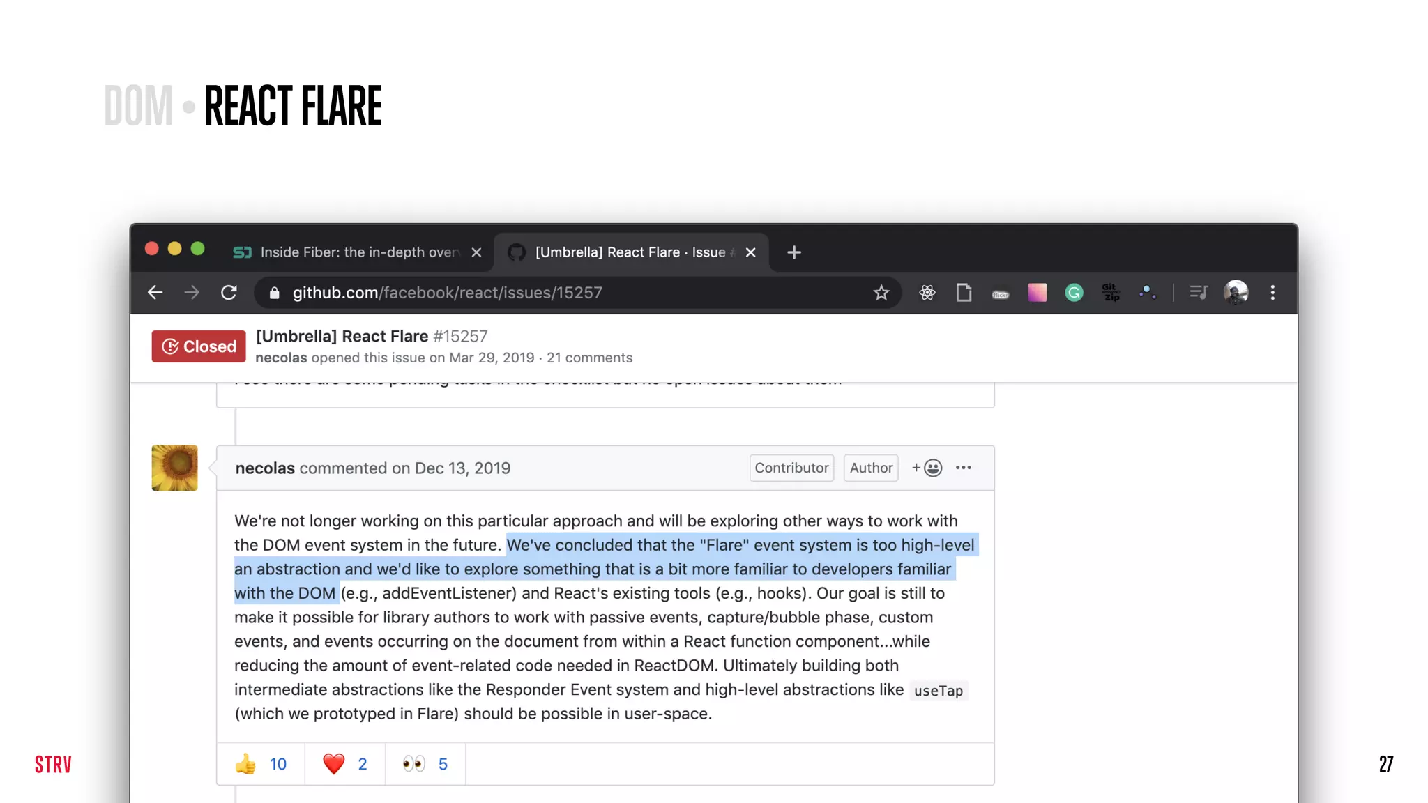Toggle the heart reaction on comment
1428x803 pixels.
(344, 764)
